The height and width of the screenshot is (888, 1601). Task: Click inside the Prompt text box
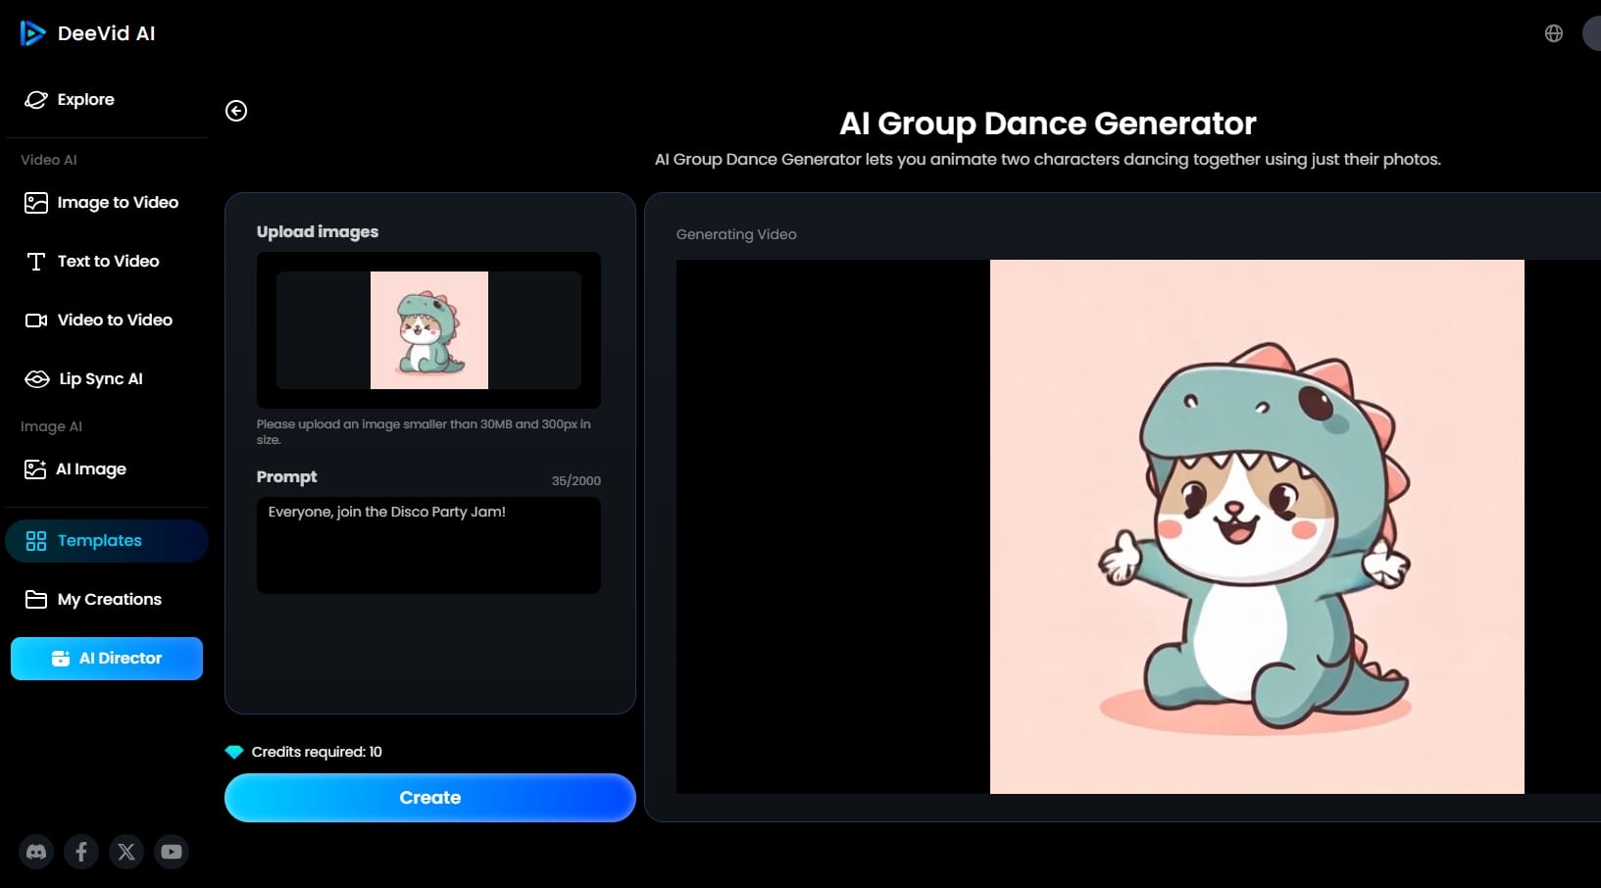click(x=428, y=545)
